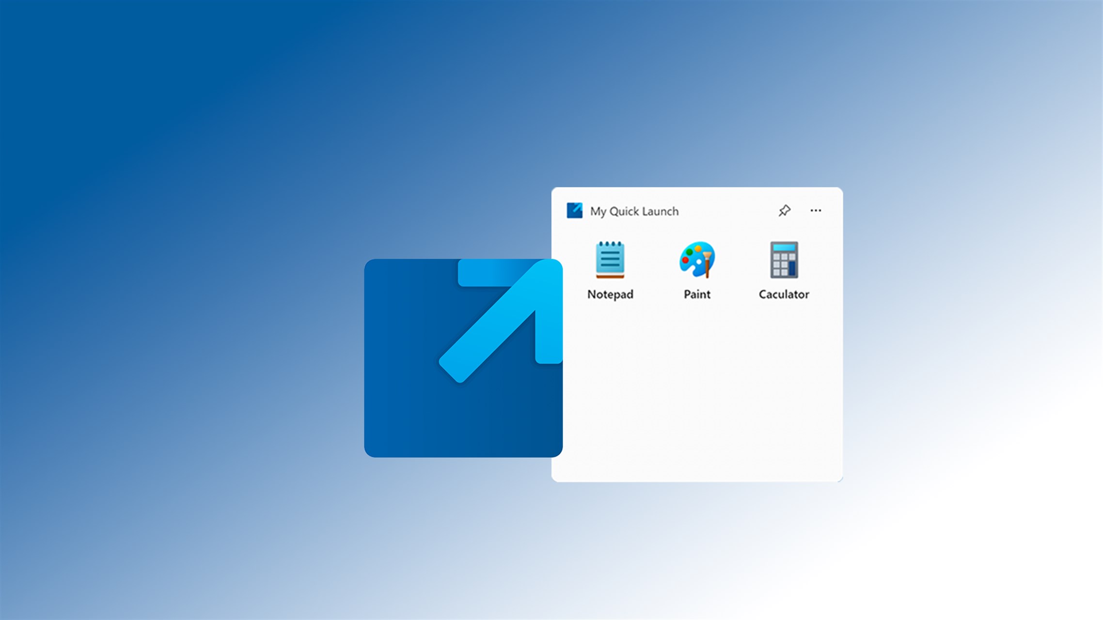The width and height of the screenshot is (1103, 620).
Task: Click the bottom-right corner of the widget
Action: point(839,479)
